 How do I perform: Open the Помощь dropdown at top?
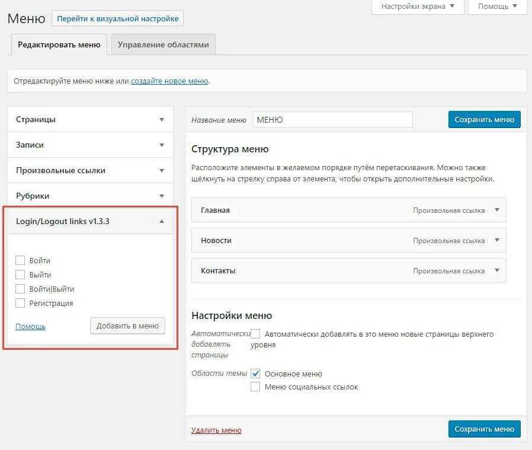(497, 7)
